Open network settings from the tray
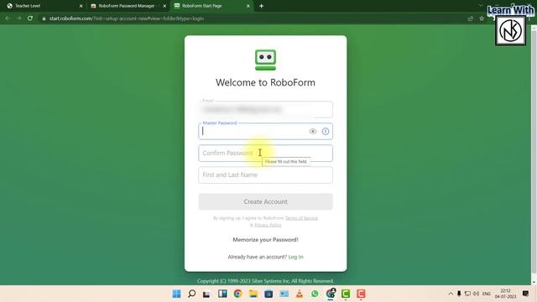 pos(467,294)
